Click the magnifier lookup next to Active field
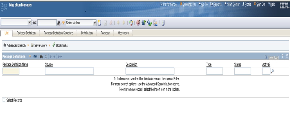The image size is (290, 129). 273,71
